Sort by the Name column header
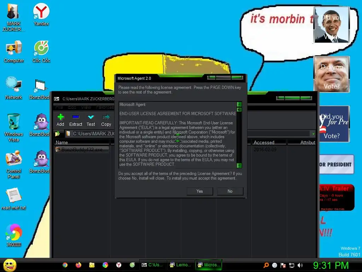 pos(82,142)
